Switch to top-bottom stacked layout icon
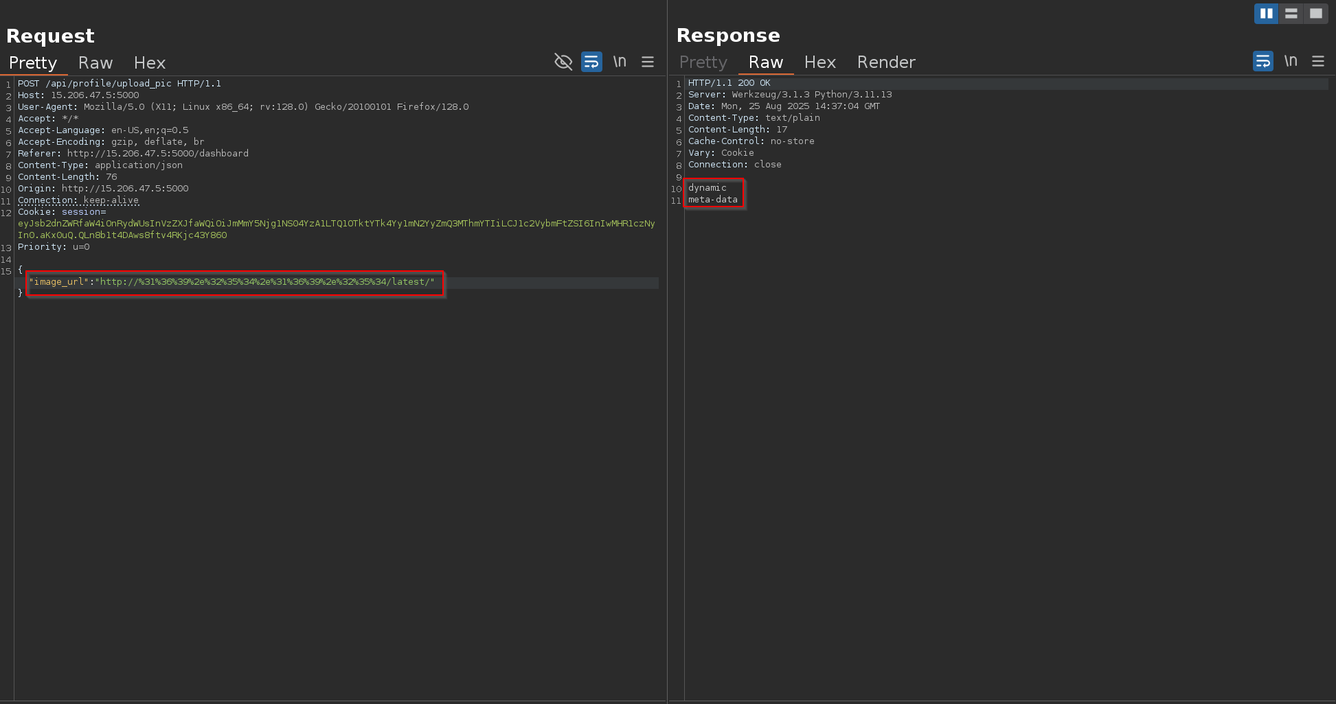 (x=1291, y=13)
